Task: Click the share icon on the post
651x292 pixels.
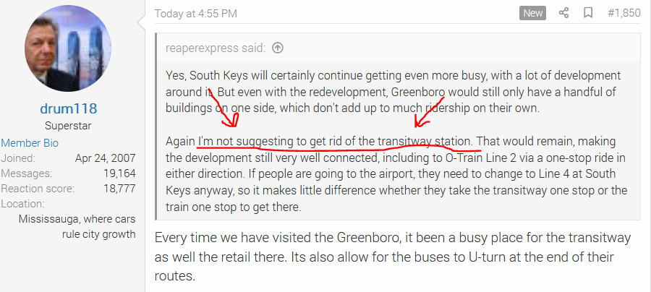Action: [x=564, y=13]
